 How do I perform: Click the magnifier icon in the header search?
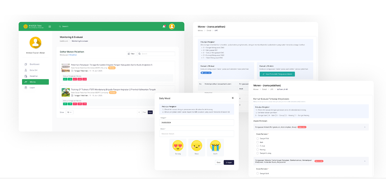tap(60, 26)
